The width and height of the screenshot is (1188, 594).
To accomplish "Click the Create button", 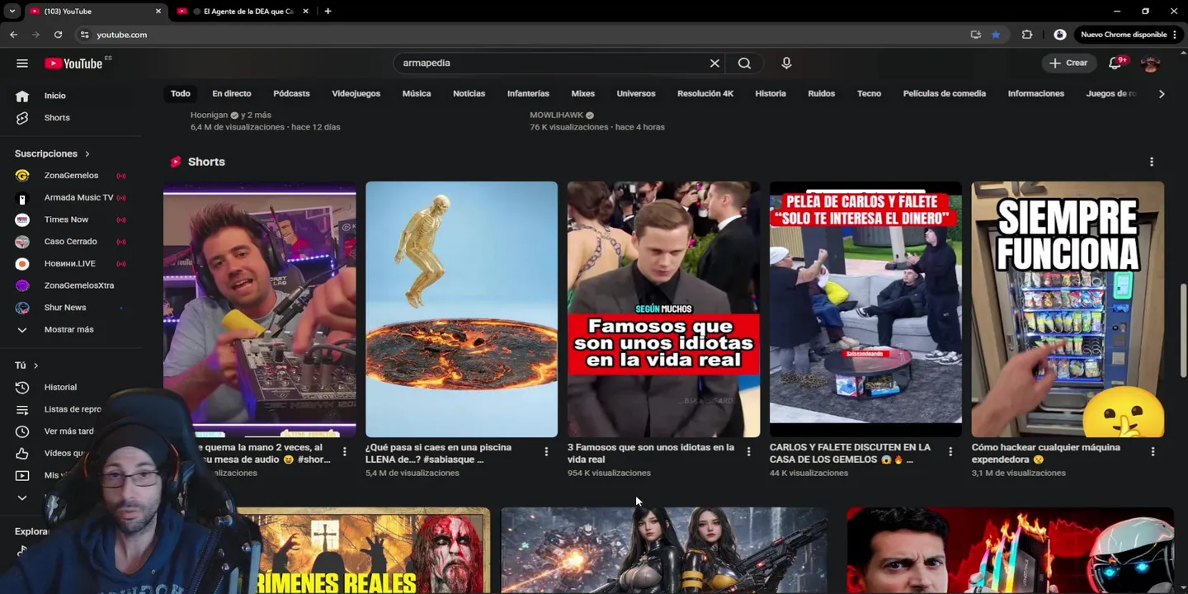I will [1069, 63].
